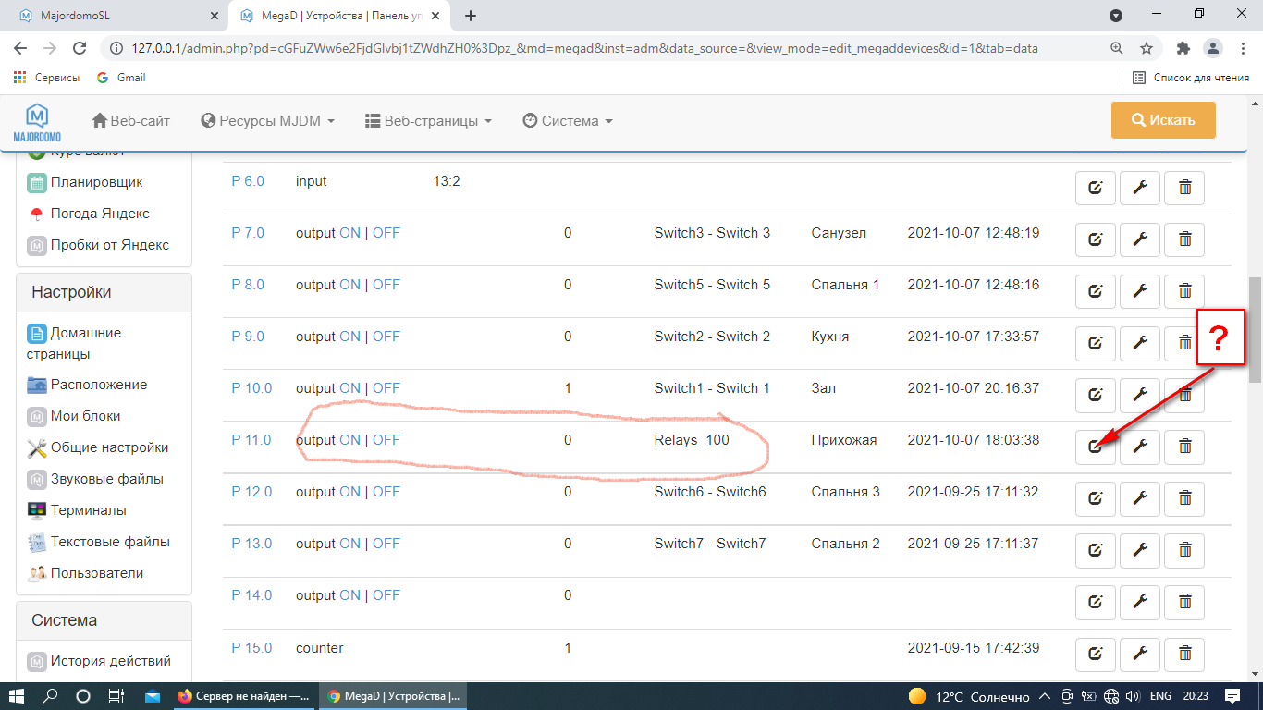
Task: Click the MajorDoMo logo
Action: point(37,122)
